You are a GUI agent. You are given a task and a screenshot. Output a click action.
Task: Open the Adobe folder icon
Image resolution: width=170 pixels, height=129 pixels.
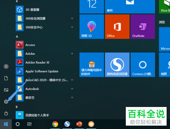(20, 53)
